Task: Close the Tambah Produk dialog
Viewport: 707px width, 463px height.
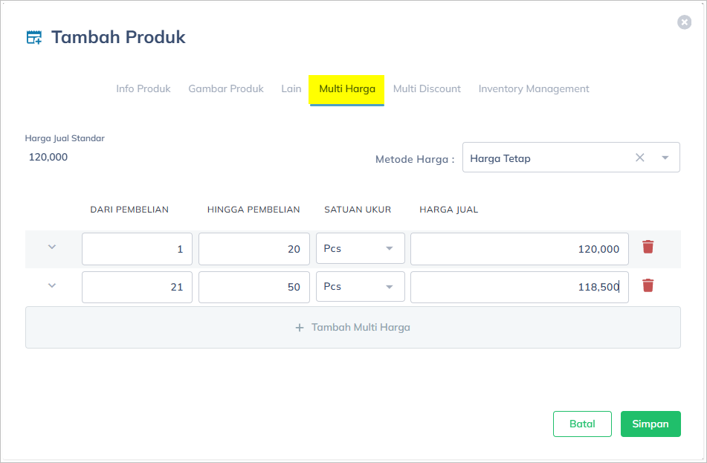Action: (x=684, y=22)
